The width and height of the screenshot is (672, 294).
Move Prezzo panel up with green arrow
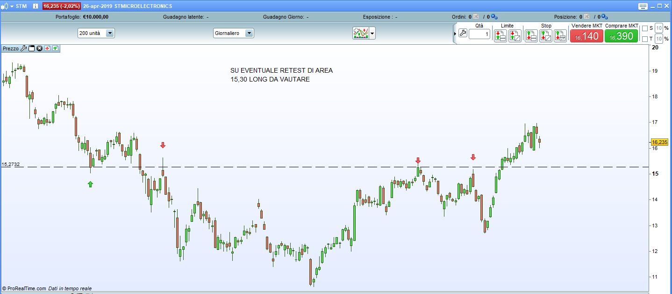click(55, 48)
